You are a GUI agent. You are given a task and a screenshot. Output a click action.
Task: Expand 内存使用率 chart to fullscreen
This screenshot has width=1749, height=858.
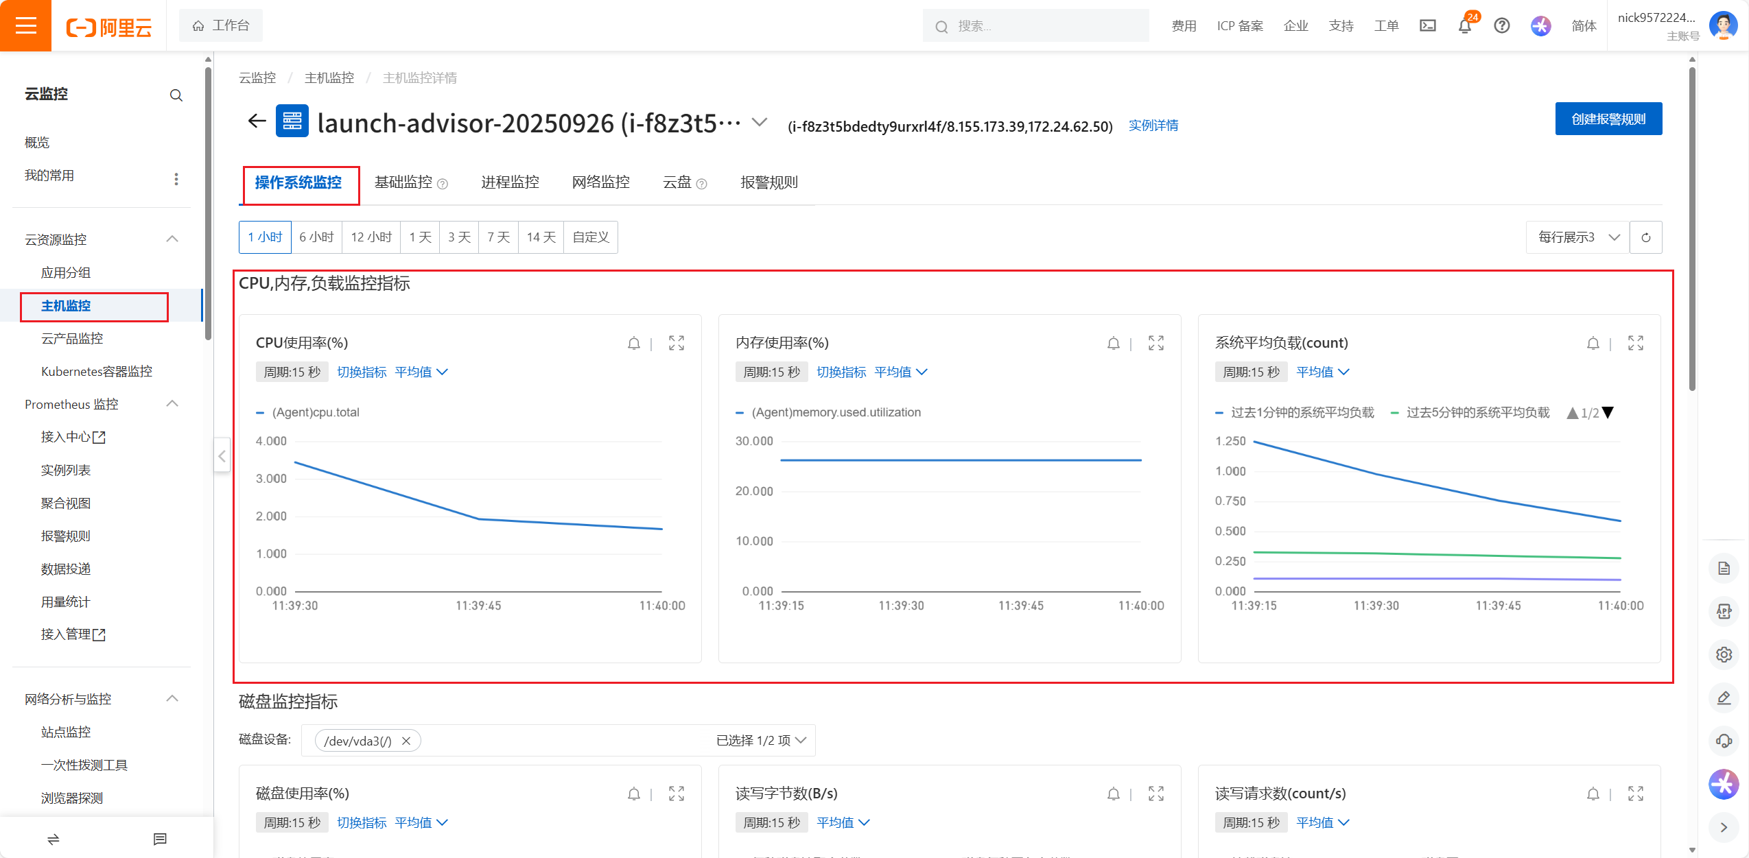coord(1155,343)
